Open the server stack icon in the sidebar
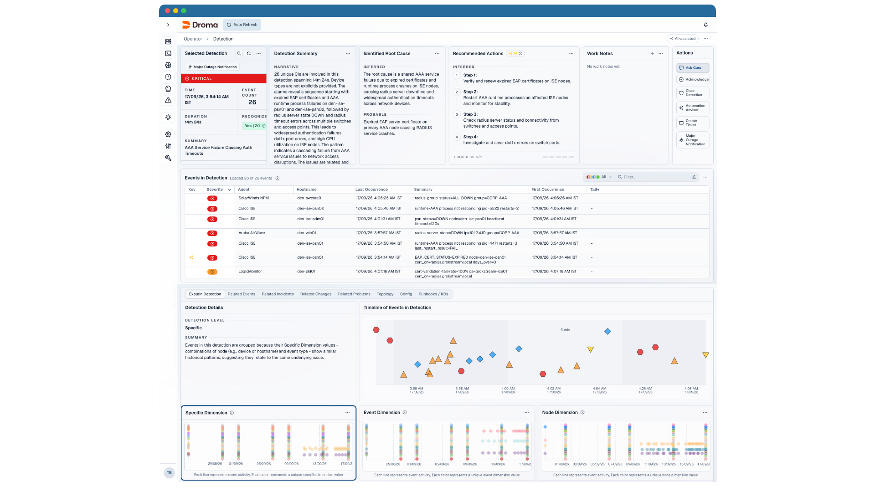 [168, 41]
